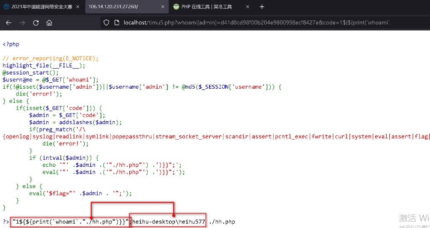Click the <?php opening tag

pos(11,44)
